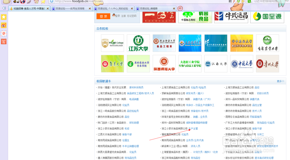Open the Weibo sidebar icon
The image size is (290, 160).
coord(4,25)
